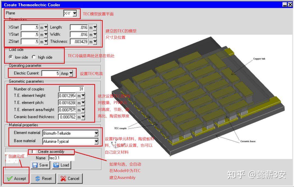Viewport: 294px width, 187px height.
Task: Click the Load folder icon
Action: pyautogui.click(x=56, y=165)
